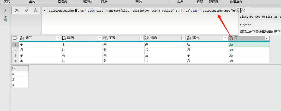Viewport: 281px width, 111px height.
Task: Click the vertical 查询 pane label
Action: coord(5,18)
